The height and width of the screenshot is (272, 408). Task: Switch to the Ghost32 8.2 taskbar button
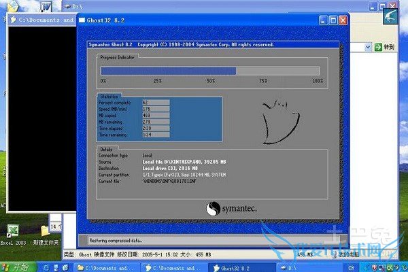click(242, 267)
